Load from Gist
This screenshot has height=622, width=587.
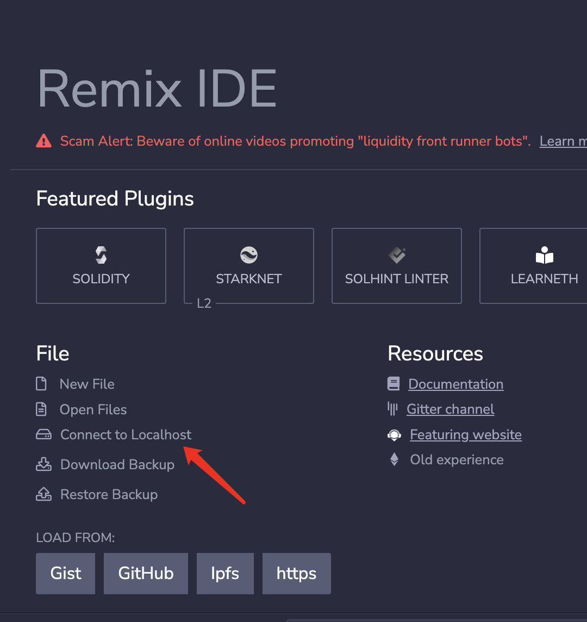pos(65,573)
